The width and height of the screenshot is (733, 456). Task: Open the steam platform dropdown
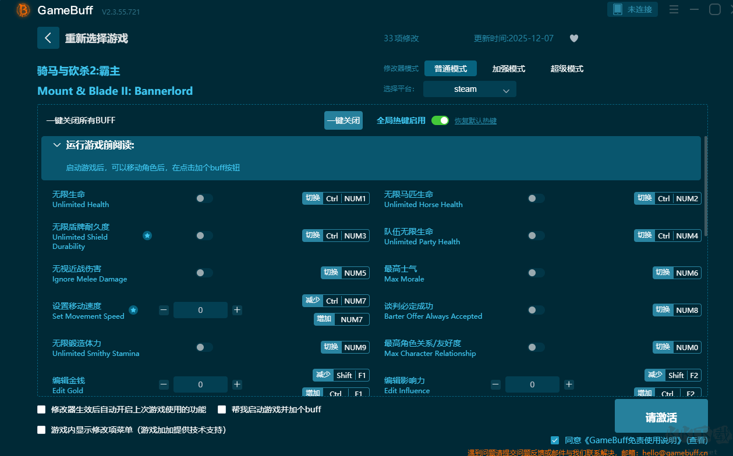(x=470, y=89)
